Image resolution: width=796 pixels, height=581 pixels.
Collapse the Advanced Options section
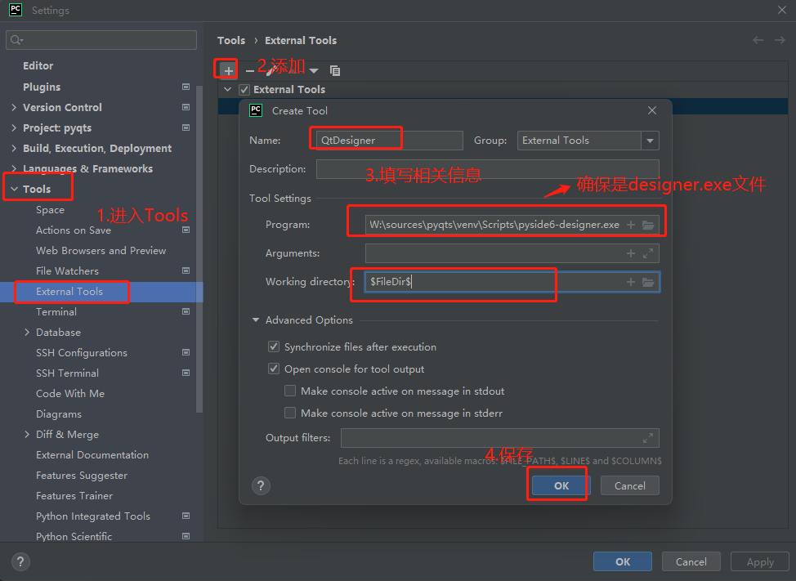pyautogui.click(x=255, y=320)
